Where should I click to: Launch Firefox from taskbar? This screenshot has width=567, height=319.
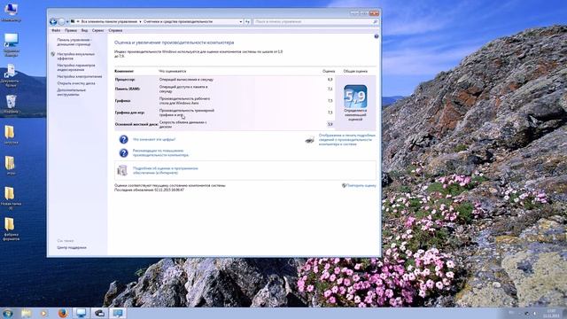click(x=63, y=313)
